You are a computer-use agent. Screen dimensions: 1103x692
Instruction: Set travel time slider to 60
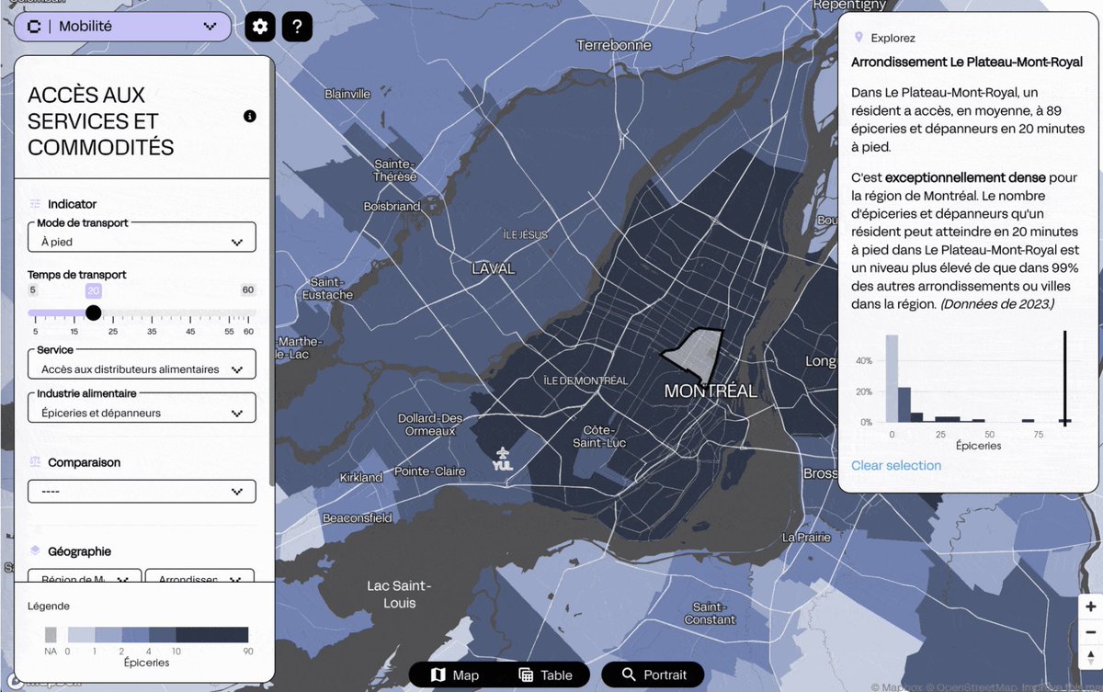click(248, 312)
